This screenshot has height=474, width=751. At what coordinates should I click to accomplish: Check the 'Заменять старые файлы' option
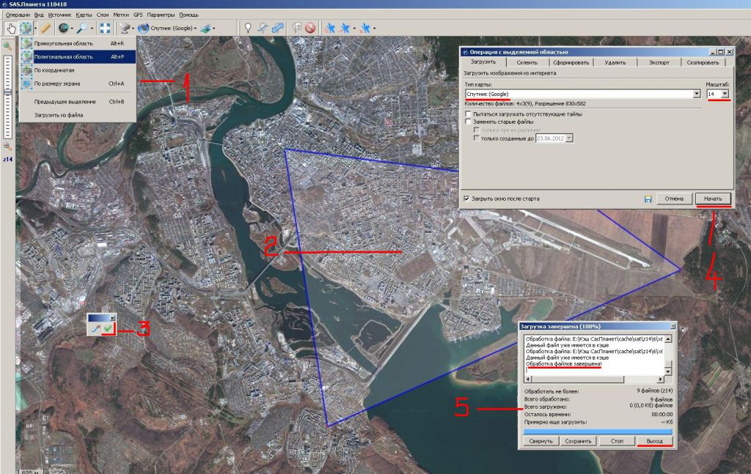pyautogui.click(x=468, y=122)
